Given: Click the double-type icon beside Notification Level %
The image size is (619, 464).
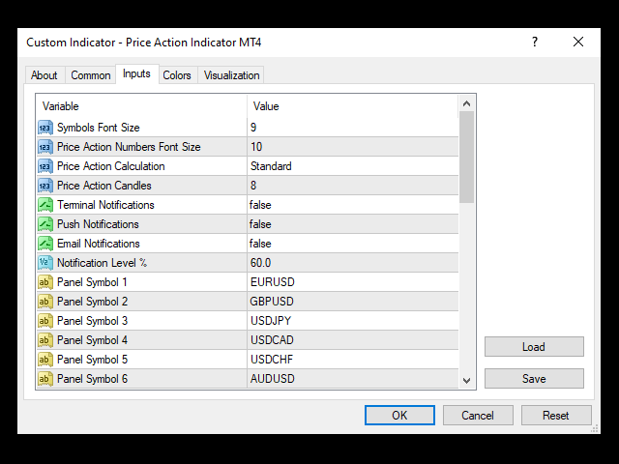Looking at the screenshot, I should [45, 263].
